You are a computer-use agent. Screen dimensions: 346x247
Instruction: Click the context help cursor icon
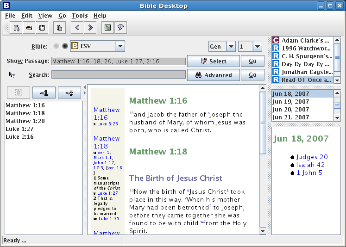point(12,75)
